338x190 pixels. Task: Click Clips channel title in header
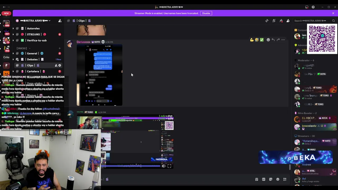point(81,21)
